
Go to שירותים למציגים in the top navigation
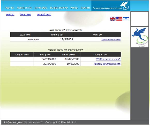point(59,8)
